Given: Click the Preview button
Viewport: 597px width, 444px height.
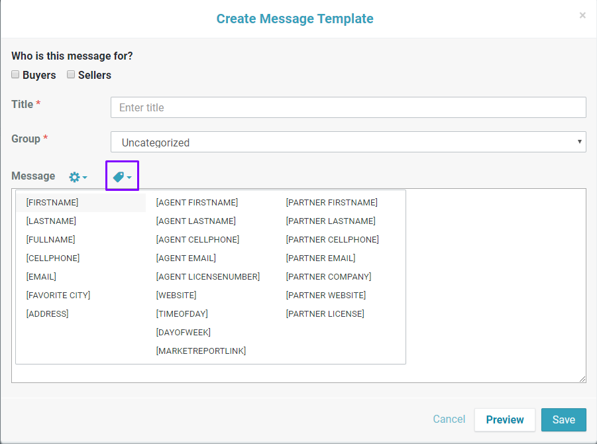Looking at the screenshot, I should click(504, 419).
